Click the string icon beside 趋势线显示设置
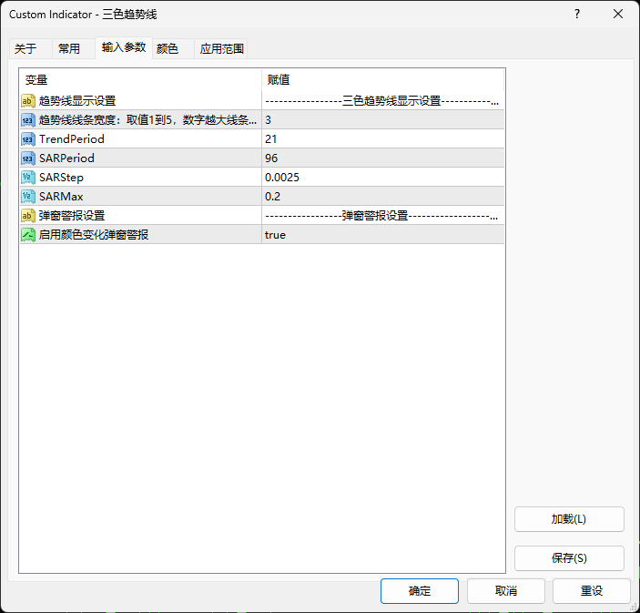Image resolution: width=640 pixels, height=613 pixels. coord(27,101)
